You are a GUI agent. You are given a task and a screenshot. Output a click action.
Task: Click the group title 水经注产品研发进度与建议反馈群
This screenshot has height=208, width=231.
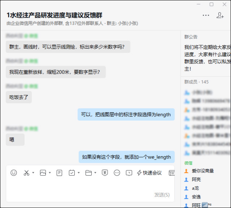tap(54, 15)
